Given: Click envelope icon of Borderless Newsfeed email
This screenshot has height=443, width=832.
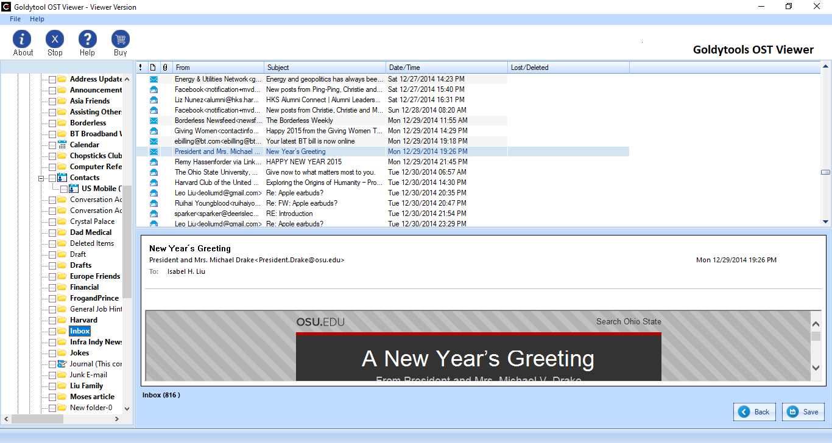Looking at the screenshot, I should coord(153,120).
